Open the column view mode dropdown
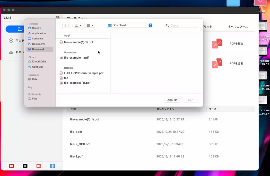 point(78,25)
